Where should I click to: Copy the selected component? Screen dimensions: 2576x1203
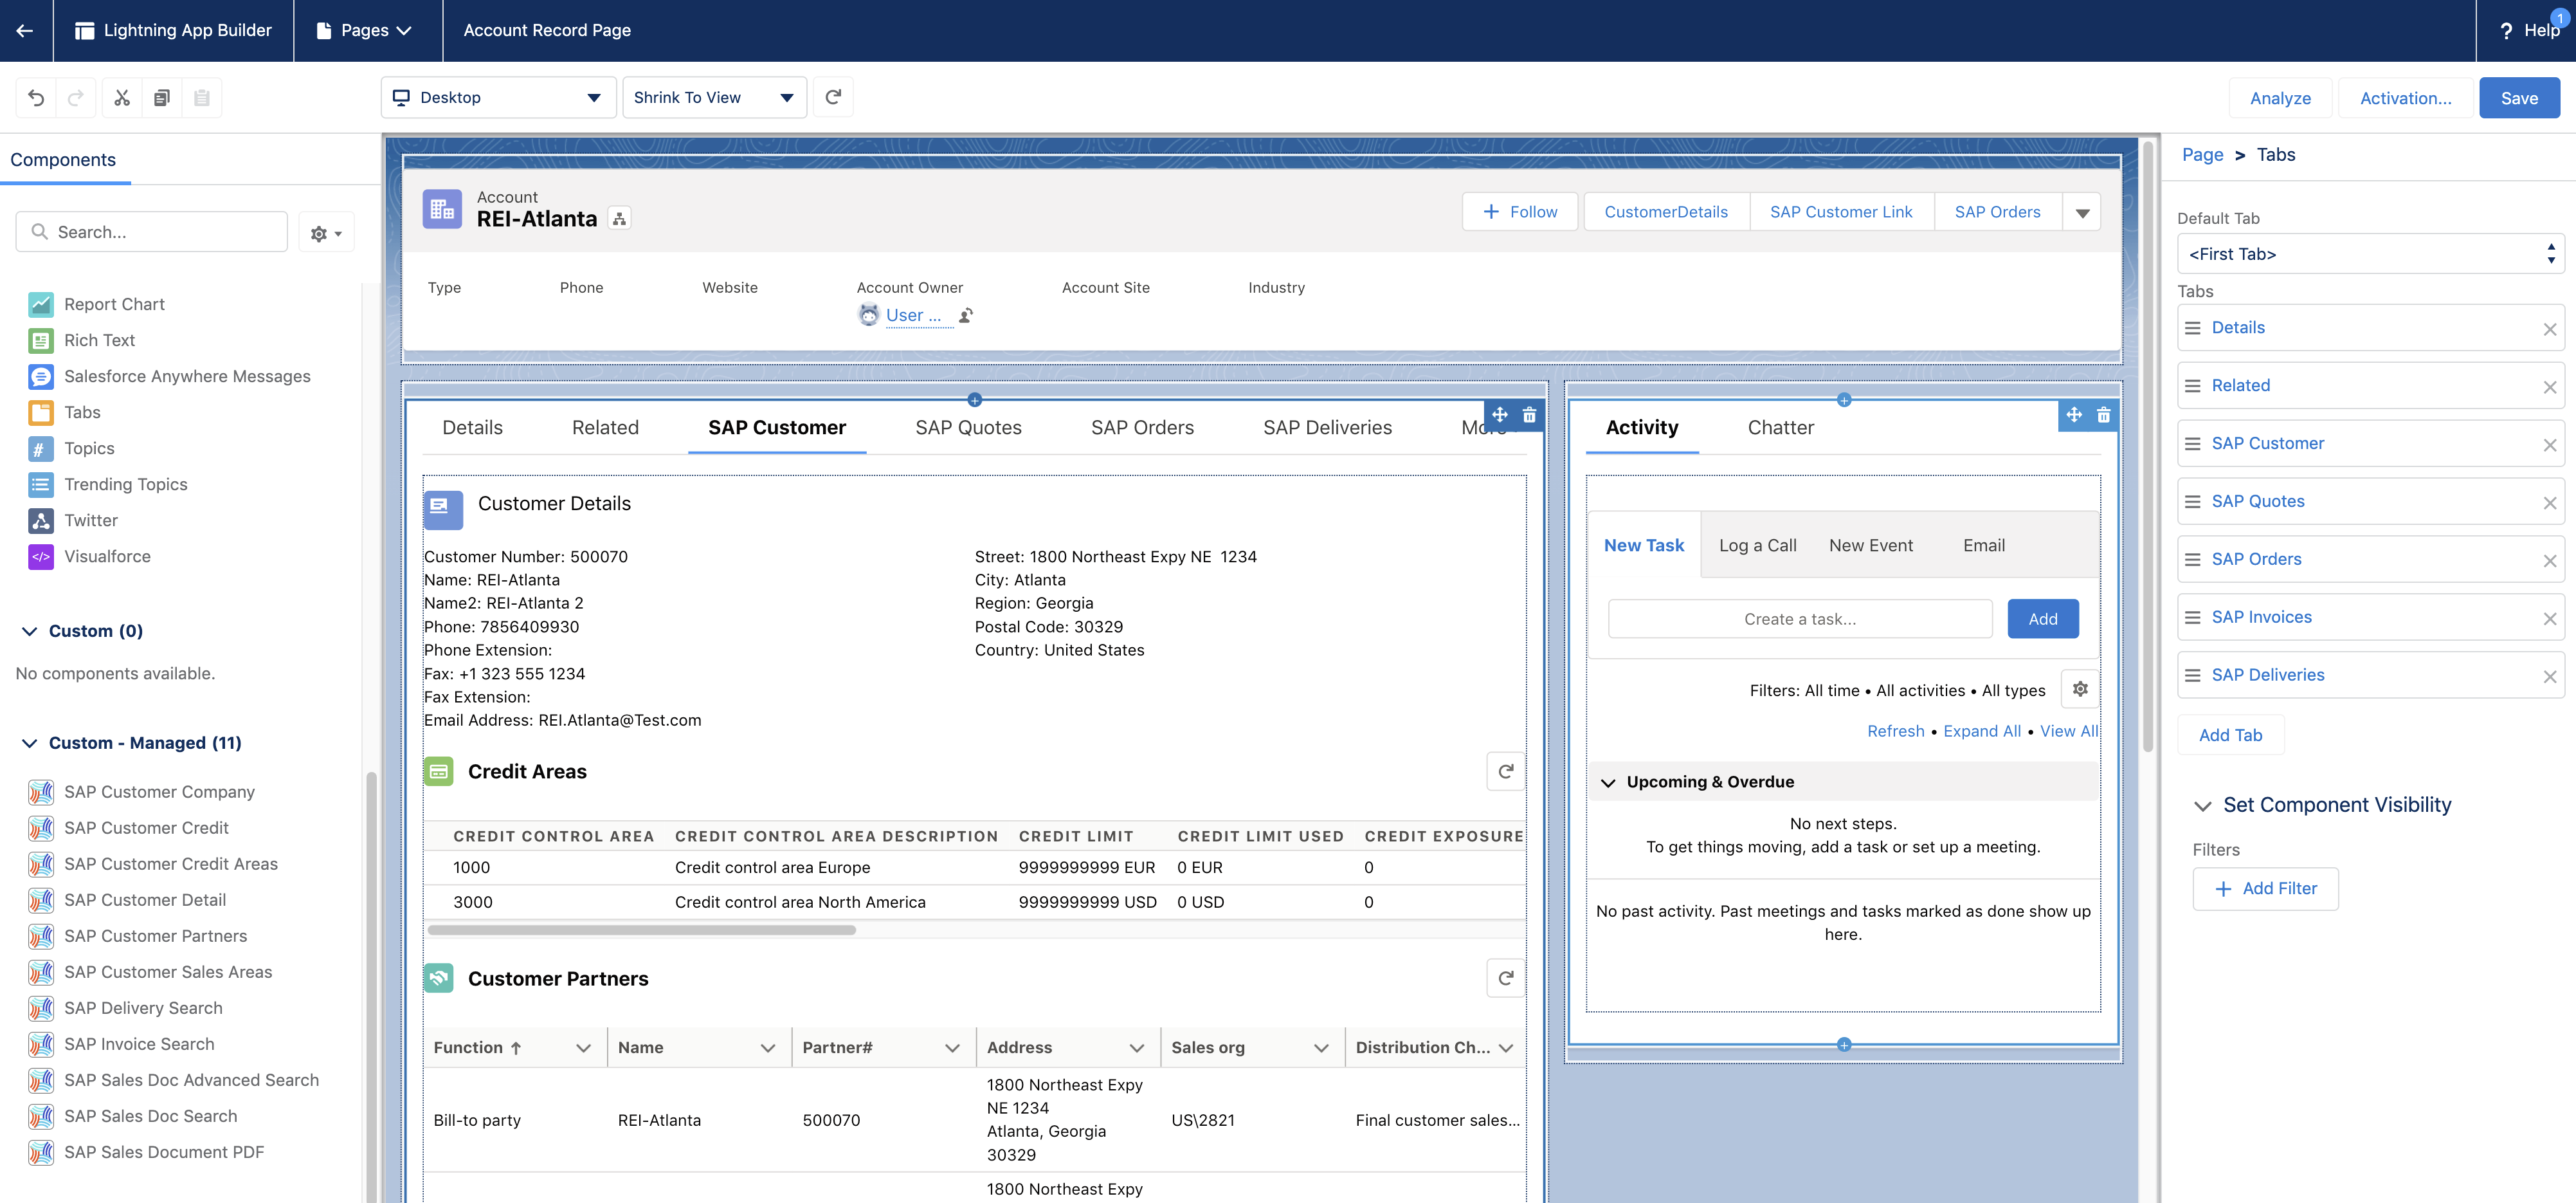pyautogui.click(x=162, y=98)
